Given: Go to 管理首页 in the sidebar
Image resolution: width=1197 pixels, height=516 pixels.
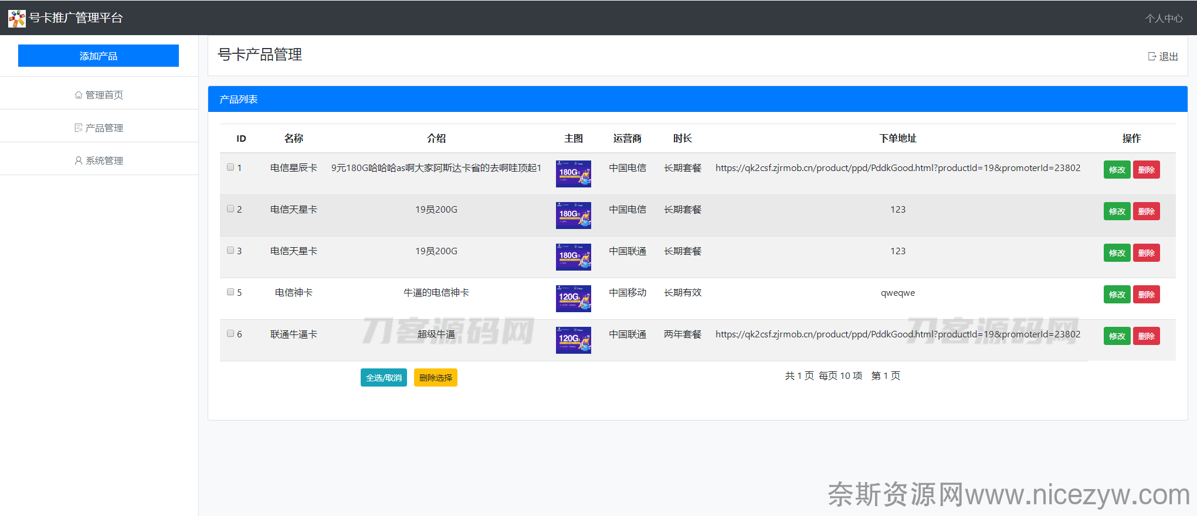Looking at the screenshot, I should 99,95.
